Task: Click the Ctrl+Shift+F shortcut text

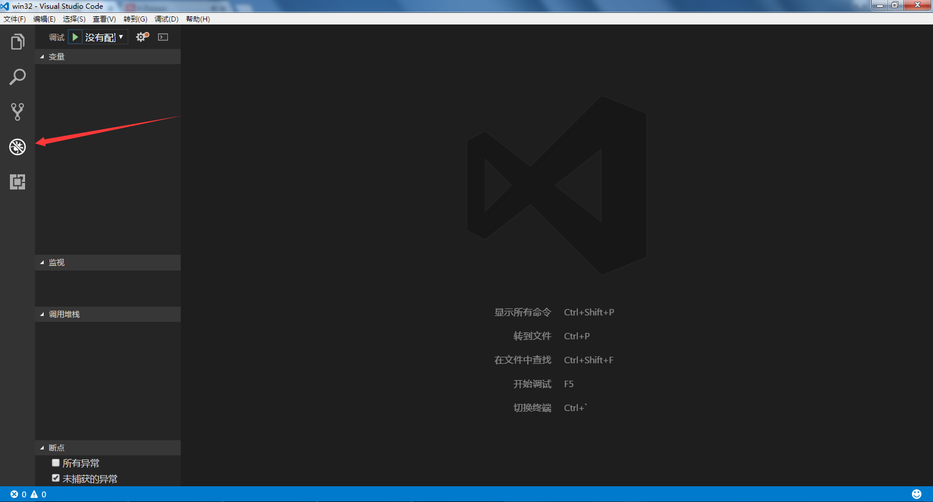Action: [589, 360]
